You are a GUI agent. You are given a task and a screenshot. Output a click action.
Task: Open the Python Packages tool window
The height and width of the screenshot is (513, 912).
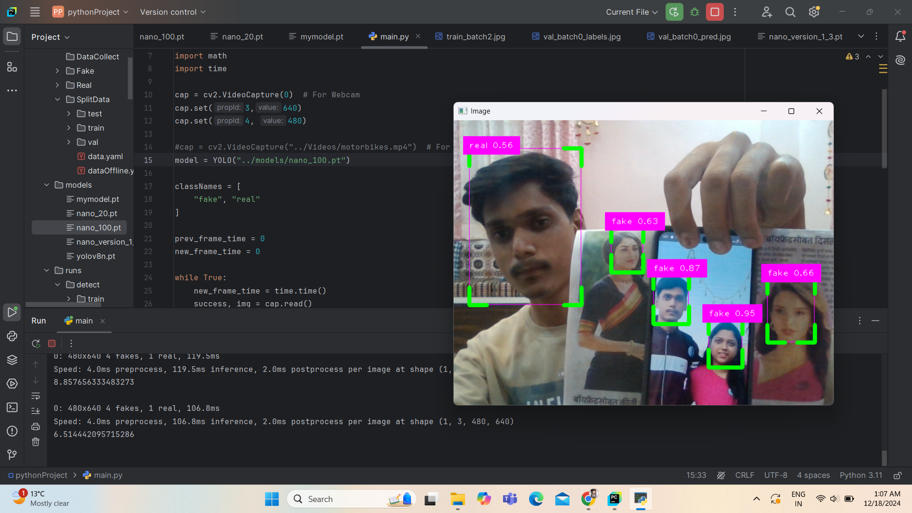pyautogui.click(x=12, y=360)
